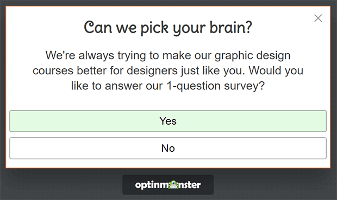Click the dark overlay left of the OptinMonster badge

[61, 185]
